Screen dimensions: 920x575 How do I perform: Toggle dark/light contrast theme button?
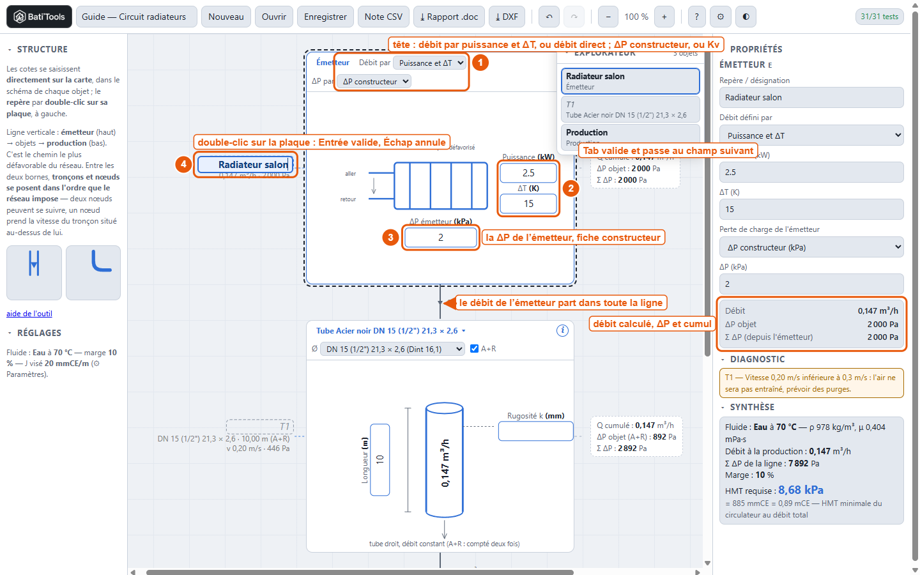[x=746, y=17]
